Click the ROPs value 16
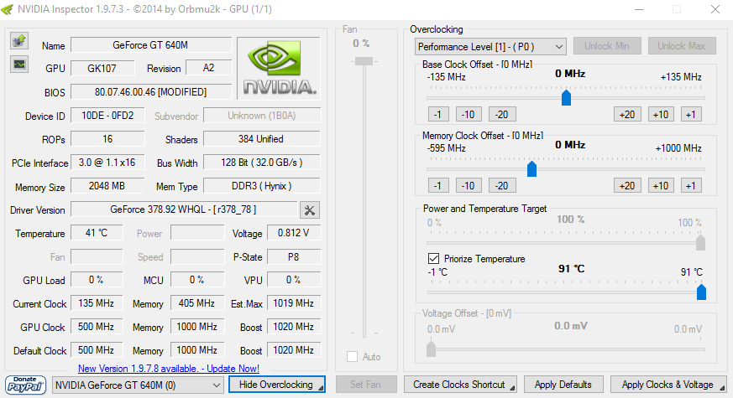 pos(108,139)
